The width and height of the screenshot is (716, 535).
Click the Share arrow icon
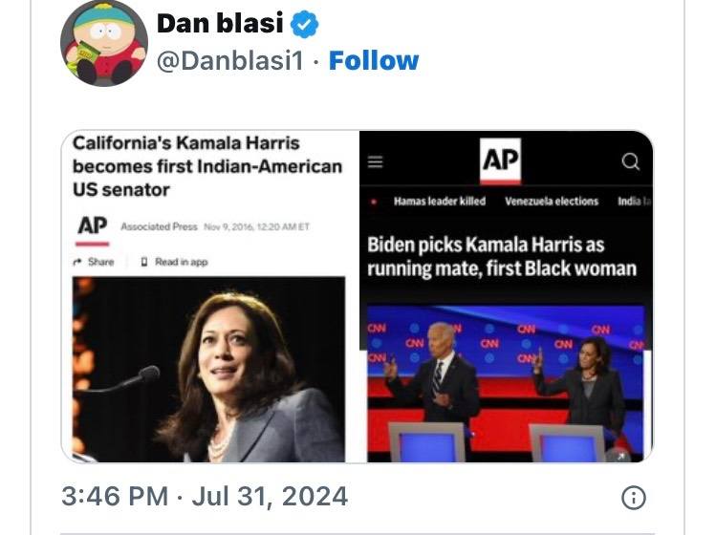(77, 262)
